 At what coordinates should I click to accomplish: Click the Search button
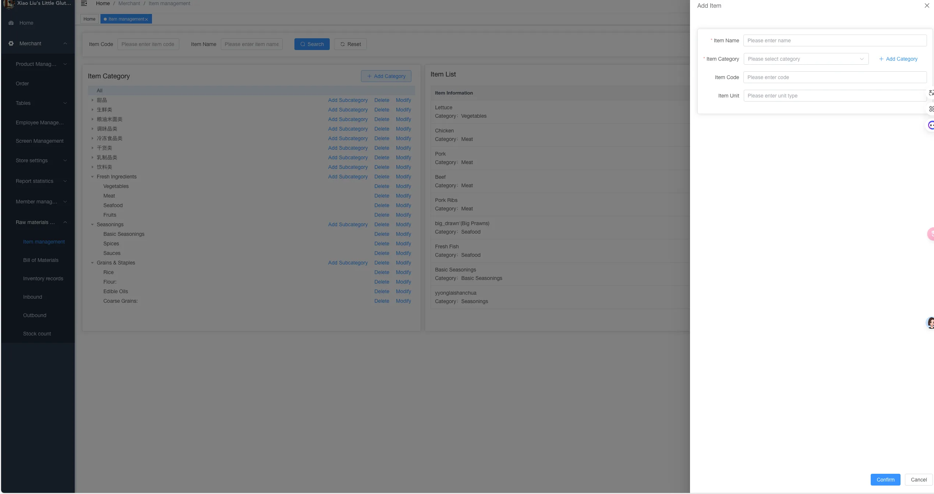(x=312, y=44)
